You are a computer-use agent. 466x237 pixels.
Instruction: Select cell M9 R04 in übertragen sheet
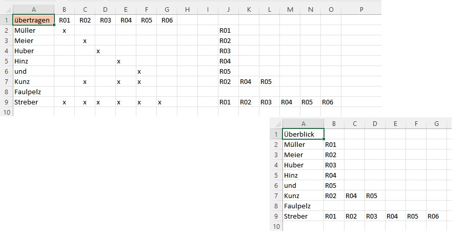(x=290, y=102)
